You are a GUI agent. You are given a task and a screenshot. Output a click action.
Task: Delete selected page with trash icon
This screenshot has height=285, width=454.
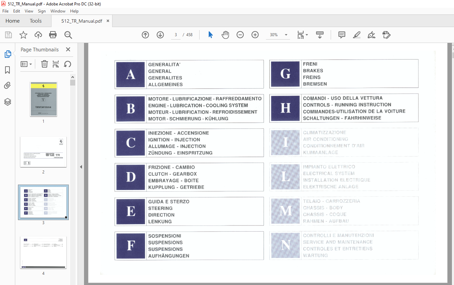pyautogui.click(x=44, y=64)
